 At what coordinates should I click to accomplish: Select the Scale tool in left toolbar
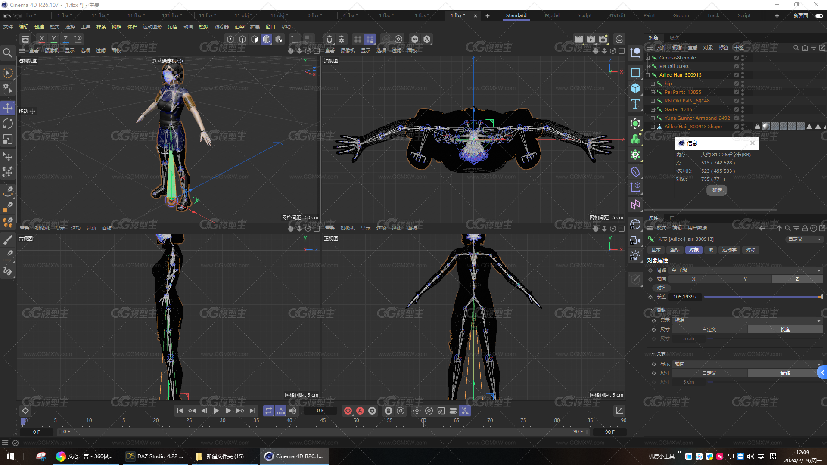[8, 139]
